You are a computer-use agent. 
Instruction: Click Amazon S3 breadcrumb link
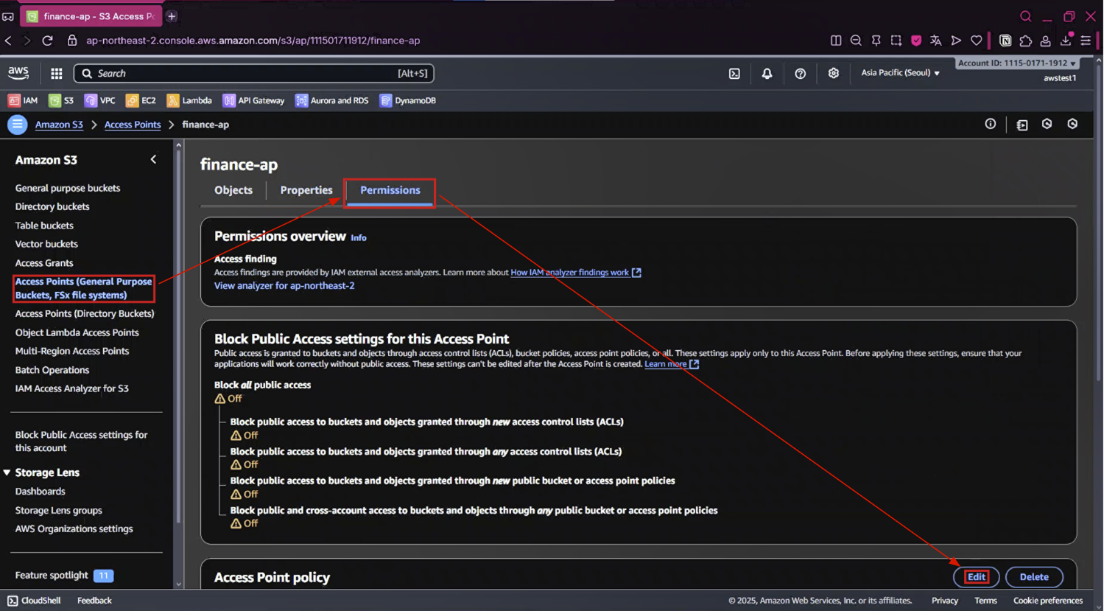tap(59, 125)
